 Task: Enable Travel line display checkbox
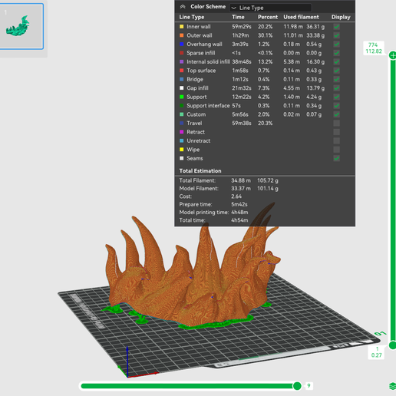click(x=337, y=124)
